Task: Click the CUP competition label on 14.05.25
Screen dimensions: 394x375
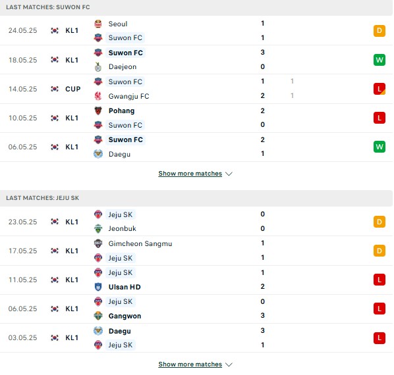Action: tap(73, 89)
